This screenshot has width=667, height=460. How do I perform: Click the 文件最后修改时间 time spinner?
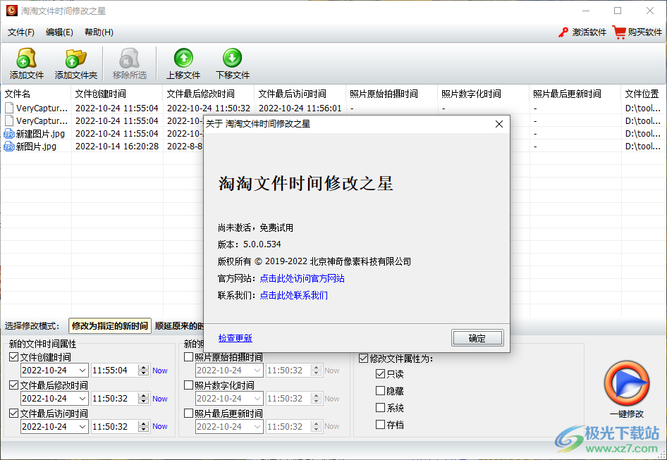pos(144,398)
